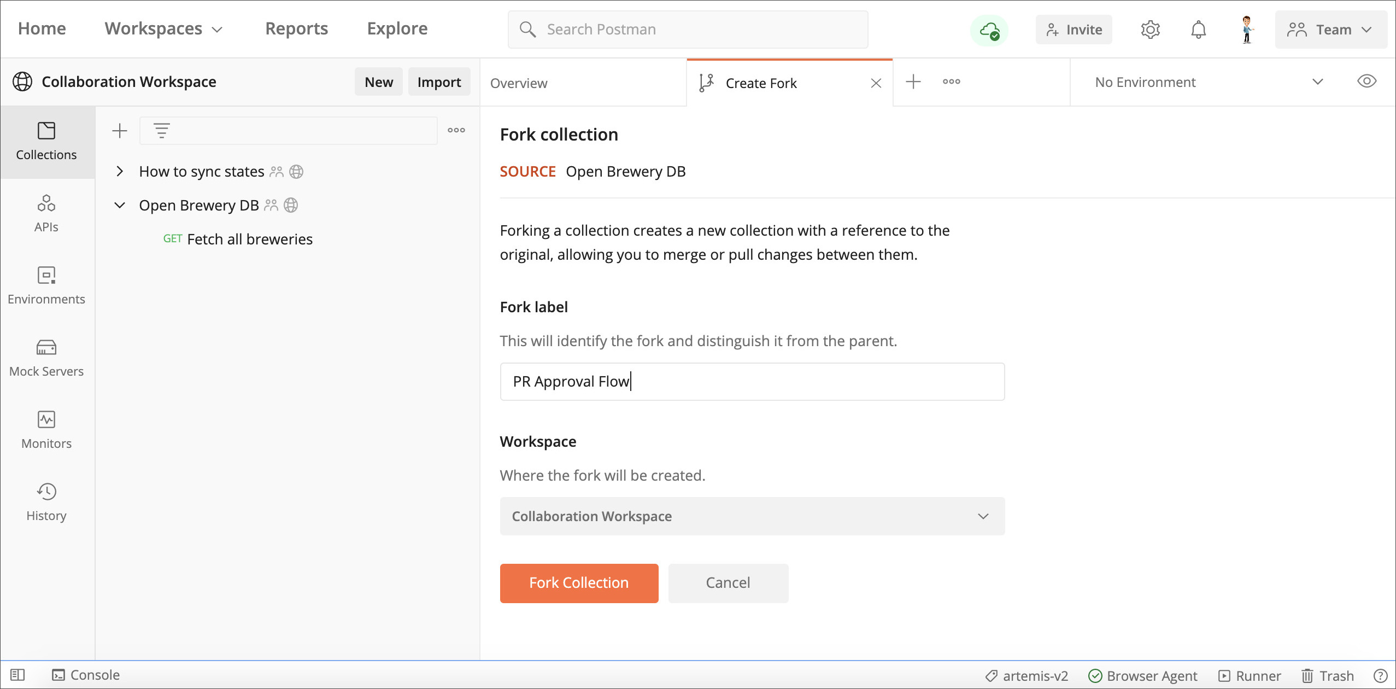The height and width of the screenshot is (689, 1396).
Task: Click the globe icon beside Open Brewery DB
Action: 291,205
